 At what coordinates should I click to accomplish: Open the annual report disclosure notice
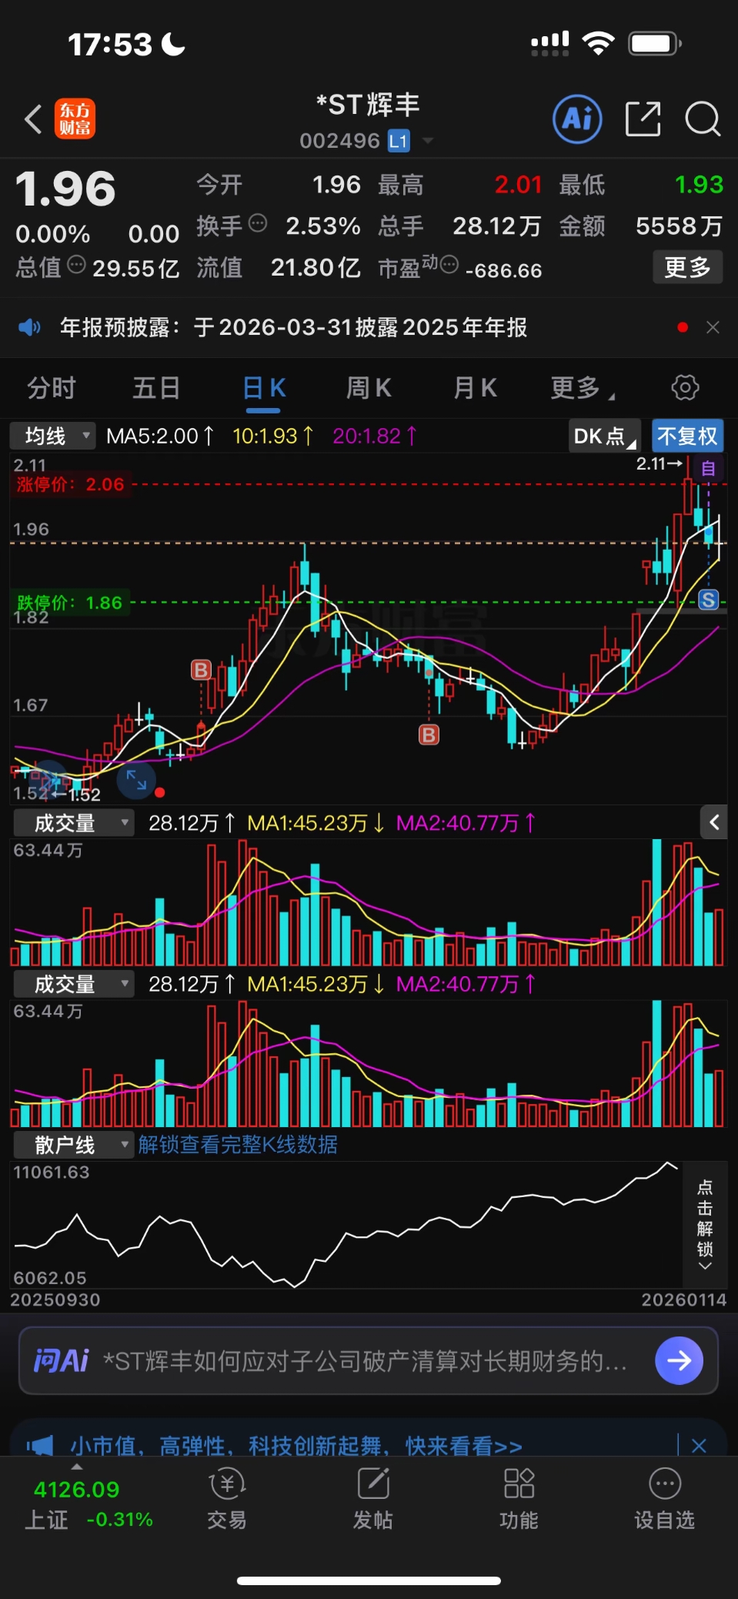coord(294,327)
